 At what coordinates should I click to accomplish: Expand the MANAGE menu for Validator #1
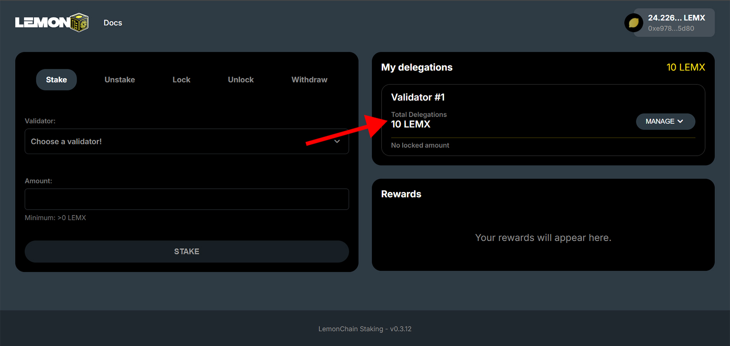[665, 121]
